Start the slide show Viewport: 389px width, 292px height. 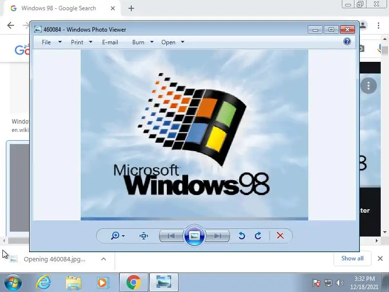[x=194, y=236]
